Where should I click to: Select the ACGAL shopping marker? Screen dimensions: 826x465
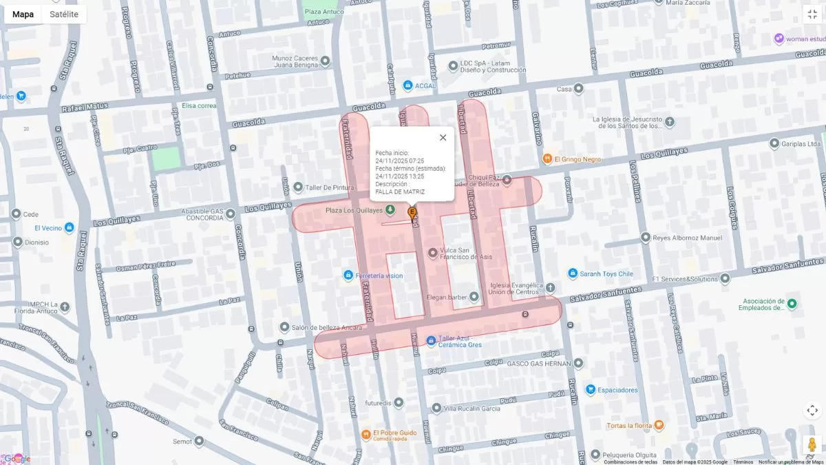(408, 85)
